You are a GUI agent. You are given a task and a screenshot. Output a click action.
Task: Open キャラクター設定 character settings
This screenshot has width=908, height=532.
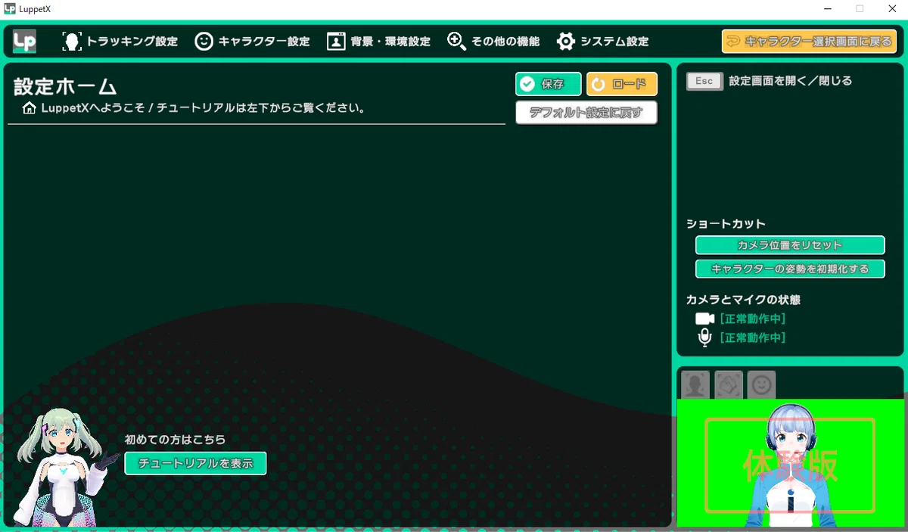tap(253, 42)
